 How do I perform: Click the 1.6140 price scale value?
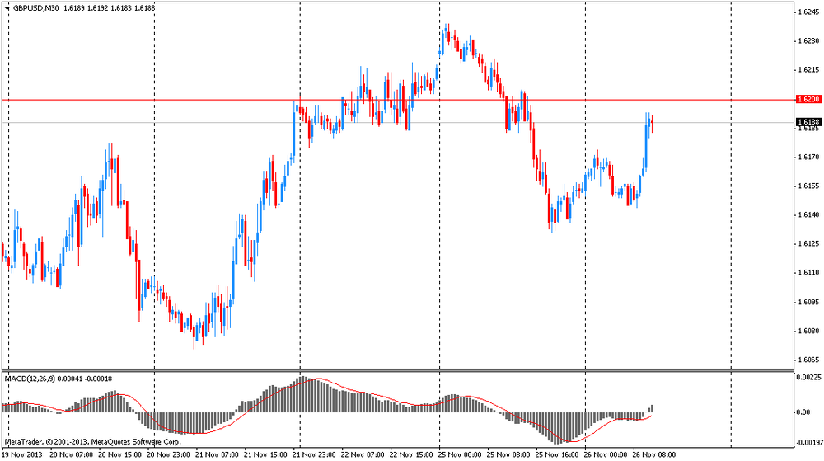click(808, 214)
